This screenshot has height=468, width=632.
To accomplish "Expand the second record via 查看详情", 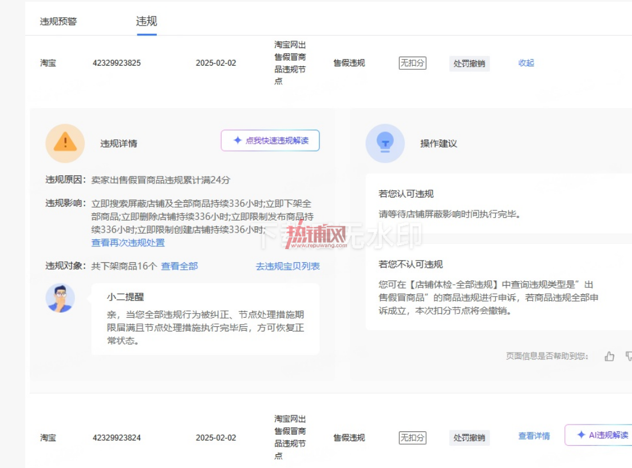I will click(x=534, y=436).
